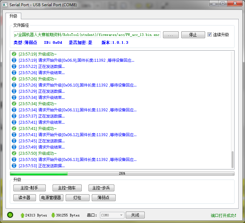Click info icon on 23:57:41 请求升级结束 row
The width and height of the screenshot is (245, 223).
(14, 122)
